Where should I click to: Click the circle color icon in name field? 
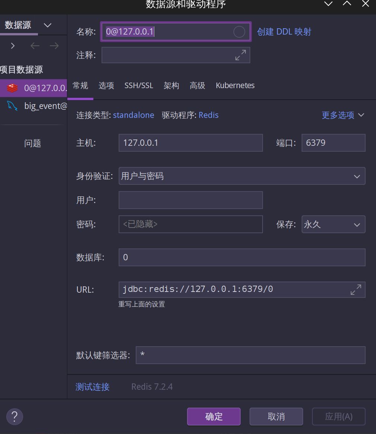tap(239, 32)
